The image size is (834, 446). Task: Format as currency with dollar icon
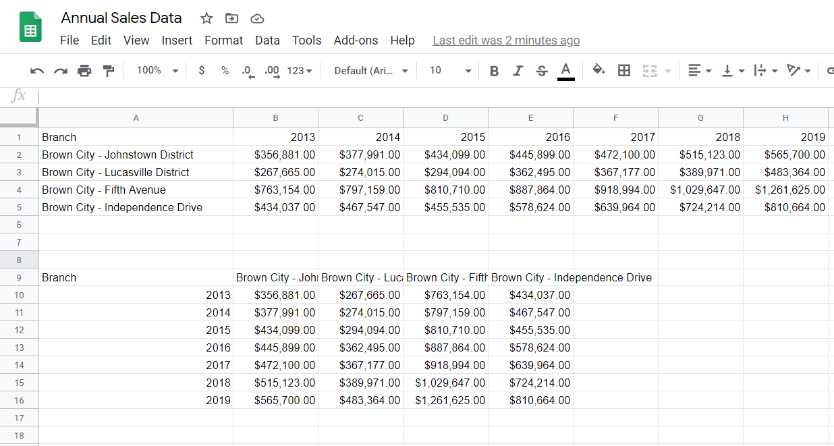pos(202,71)
